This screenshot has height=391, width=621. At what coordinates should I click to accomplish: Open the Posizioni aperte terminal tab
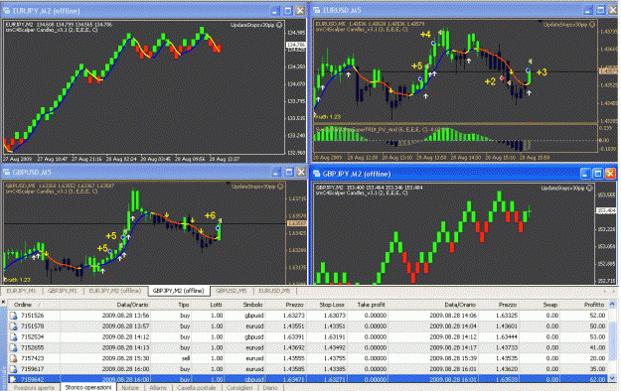pos(34,387)
